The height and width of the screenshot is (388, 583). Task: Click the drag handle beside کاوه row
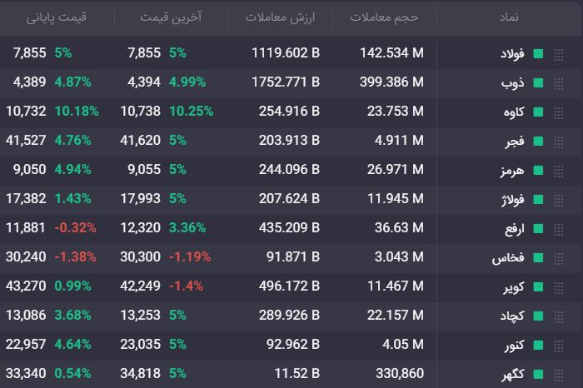click(559, 113)
